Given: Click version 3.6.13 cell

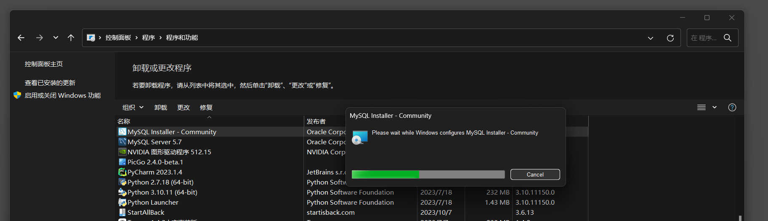Looking at the screenshot, I should pos(525,213).
